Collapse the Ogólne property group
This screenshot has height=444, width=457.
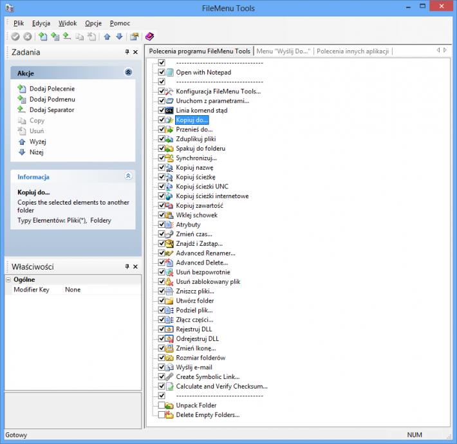coord(8,280)
